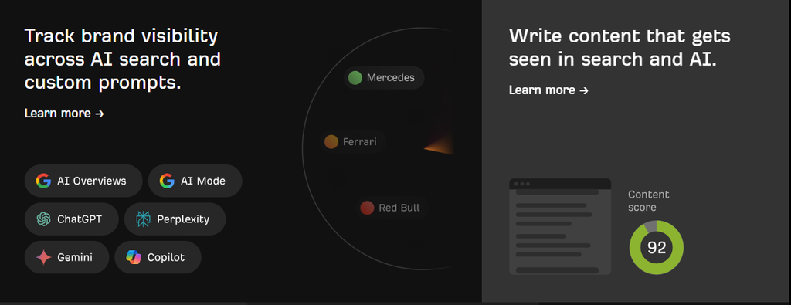Click the Mercedes brand tag
Image resolution: width=791 pixels, height=305 pixels.
(384, 78)
